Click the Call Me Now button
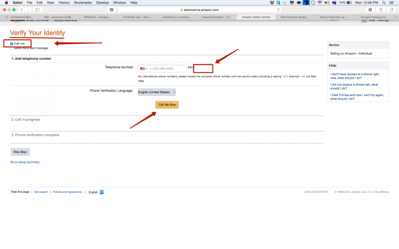This screenshot has width=399, height=249. pyautogui.click(x=167, y=105)
